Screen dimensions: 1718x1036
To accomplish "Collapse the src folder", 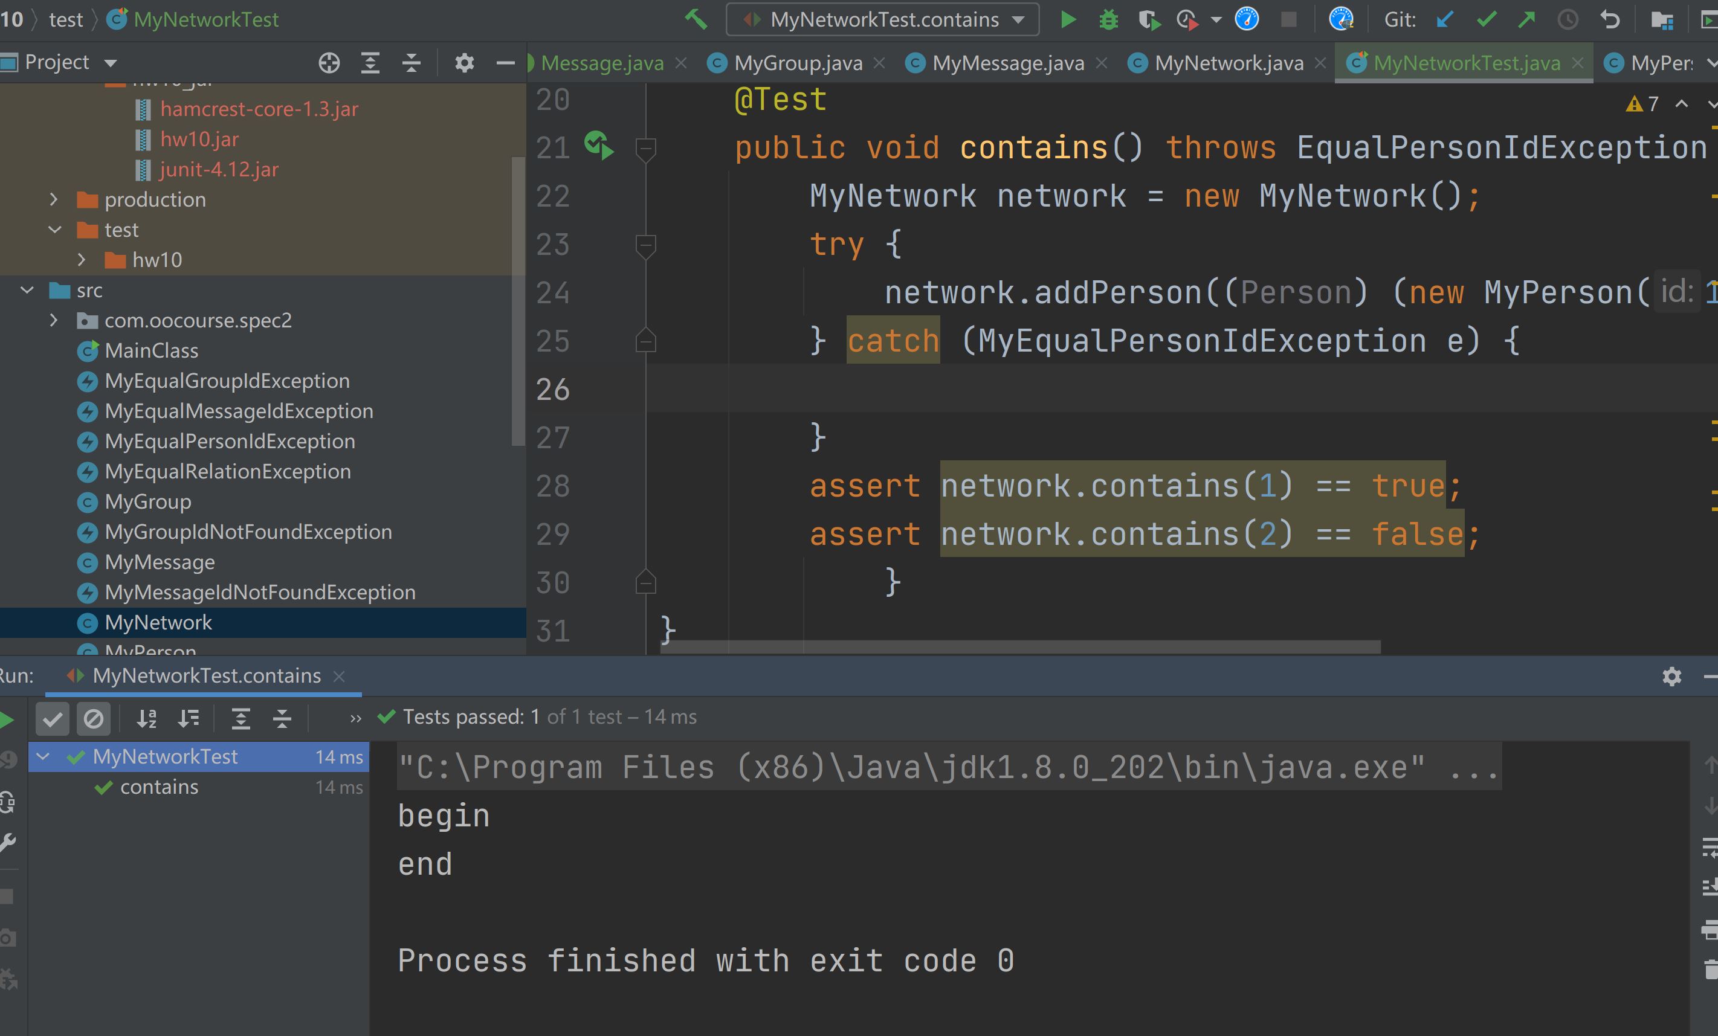I will tap(27, 290).
